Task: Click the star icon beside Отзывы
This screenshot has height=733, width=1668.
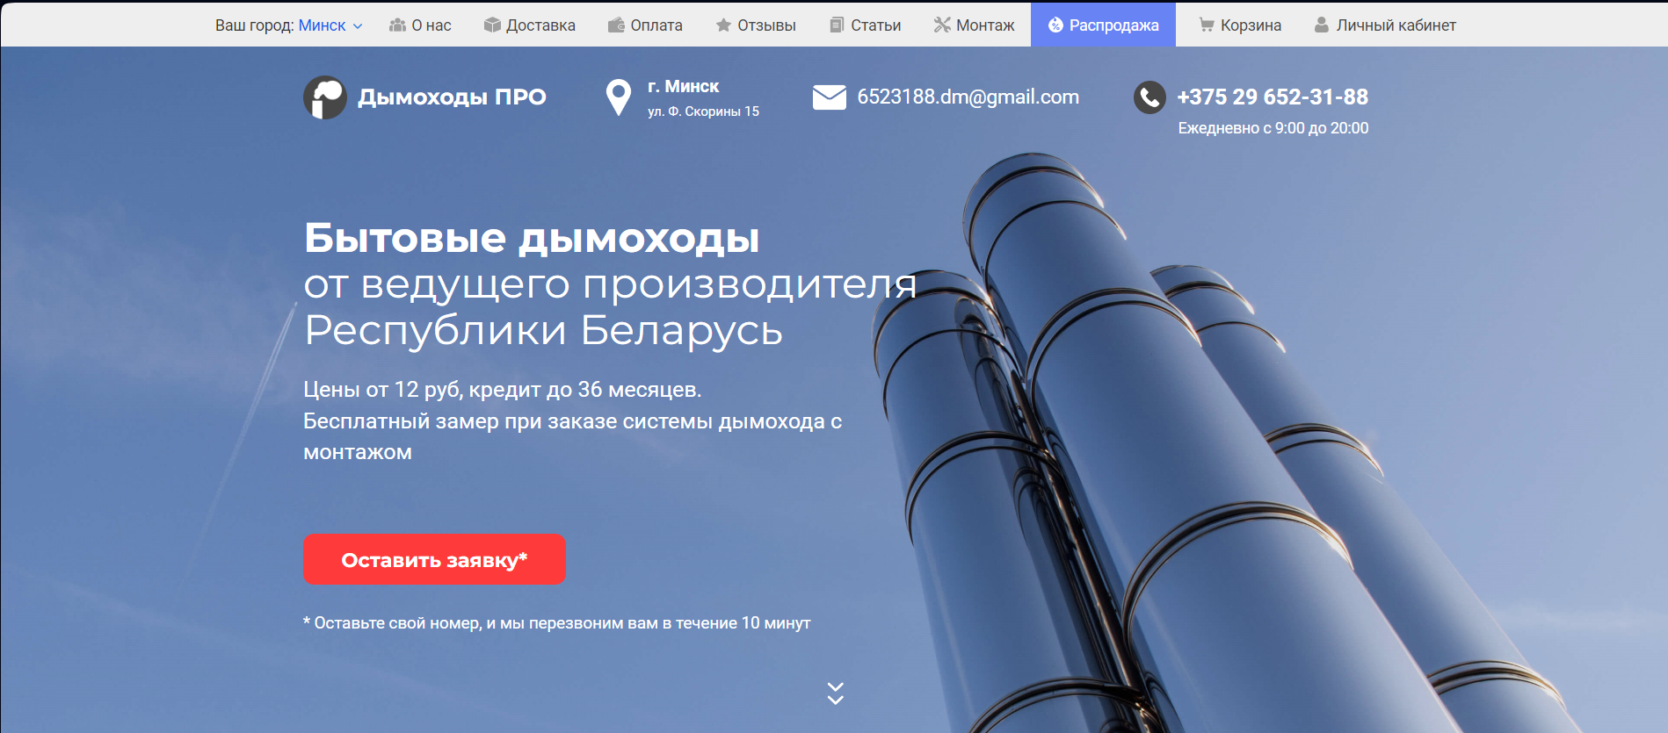Action: [x=723, y=25]
